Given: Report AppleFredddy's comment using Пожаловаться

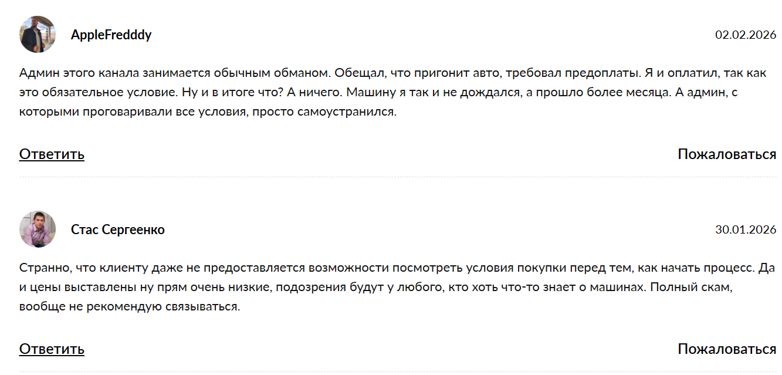Looking at the screenshot, I should [726, 153].
